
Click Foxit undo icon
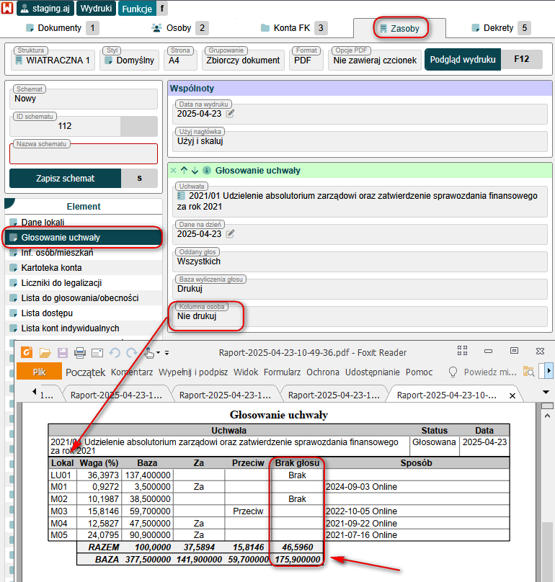[x=115, y=353]
